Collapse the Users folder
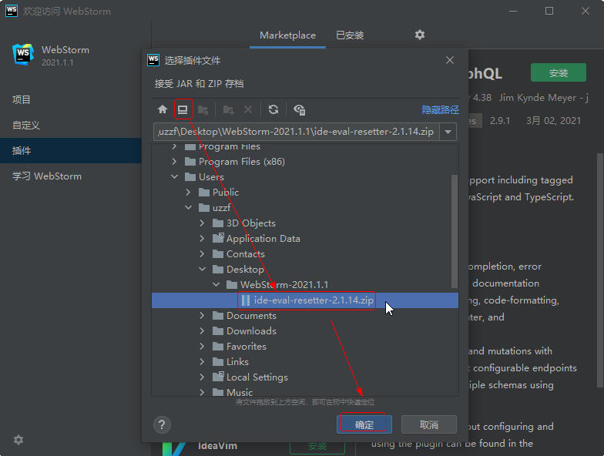Viewport: 604px width, 456px height. [x=174, y=177]
